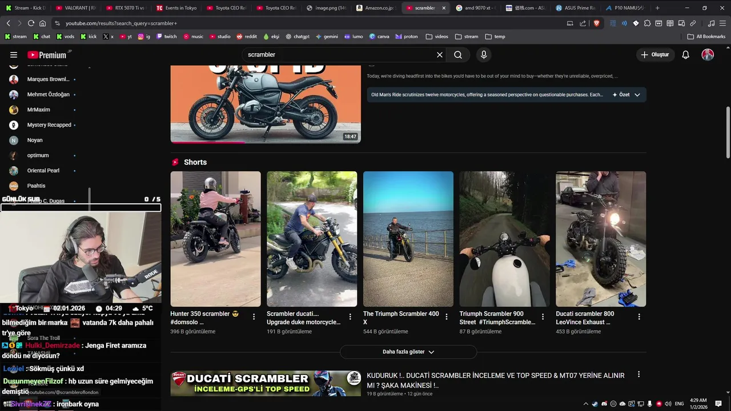Expand the Özet summary chevron
This screenshot has width=731, height=411.
(637, 95)
